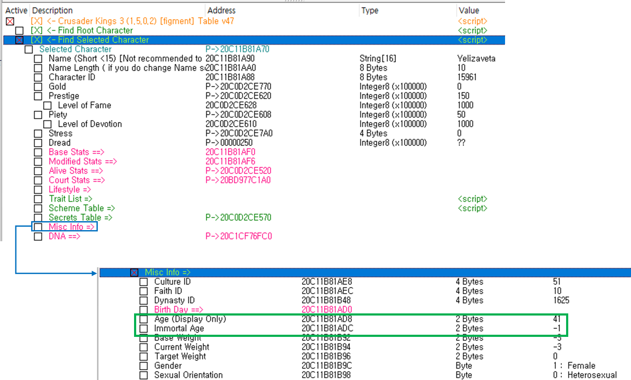Select the Gender value 1 : Female

574,366
